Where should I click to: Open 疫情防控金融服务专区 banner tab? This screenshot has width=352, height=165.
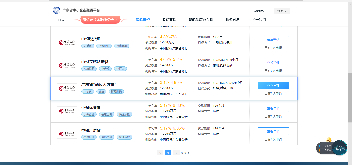click(x=100, y=20)
